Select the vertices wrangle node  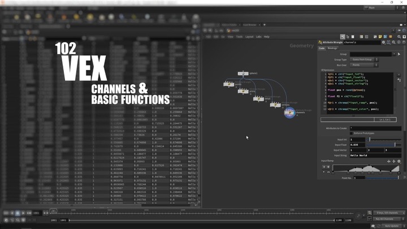pyautogui.click(x=275, y=105)
